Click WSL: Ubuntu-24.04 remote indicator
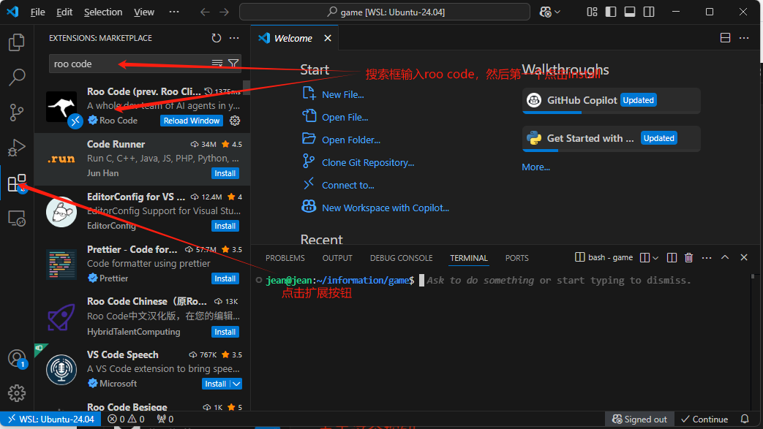The image size is (763, 429). [50, 419]
